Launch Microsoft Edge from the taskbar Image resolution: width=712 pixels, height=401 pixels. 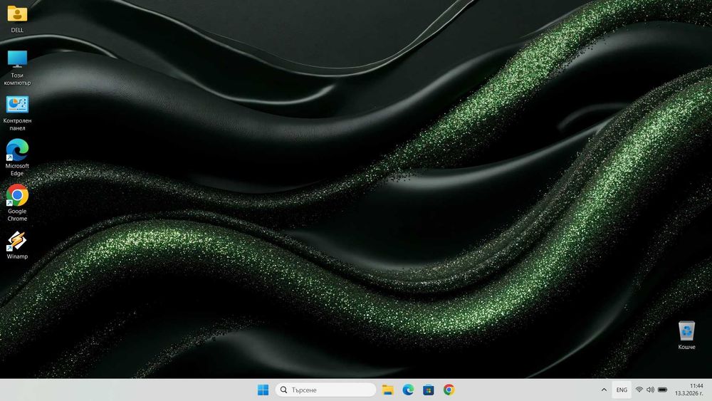tap(408, 390)
